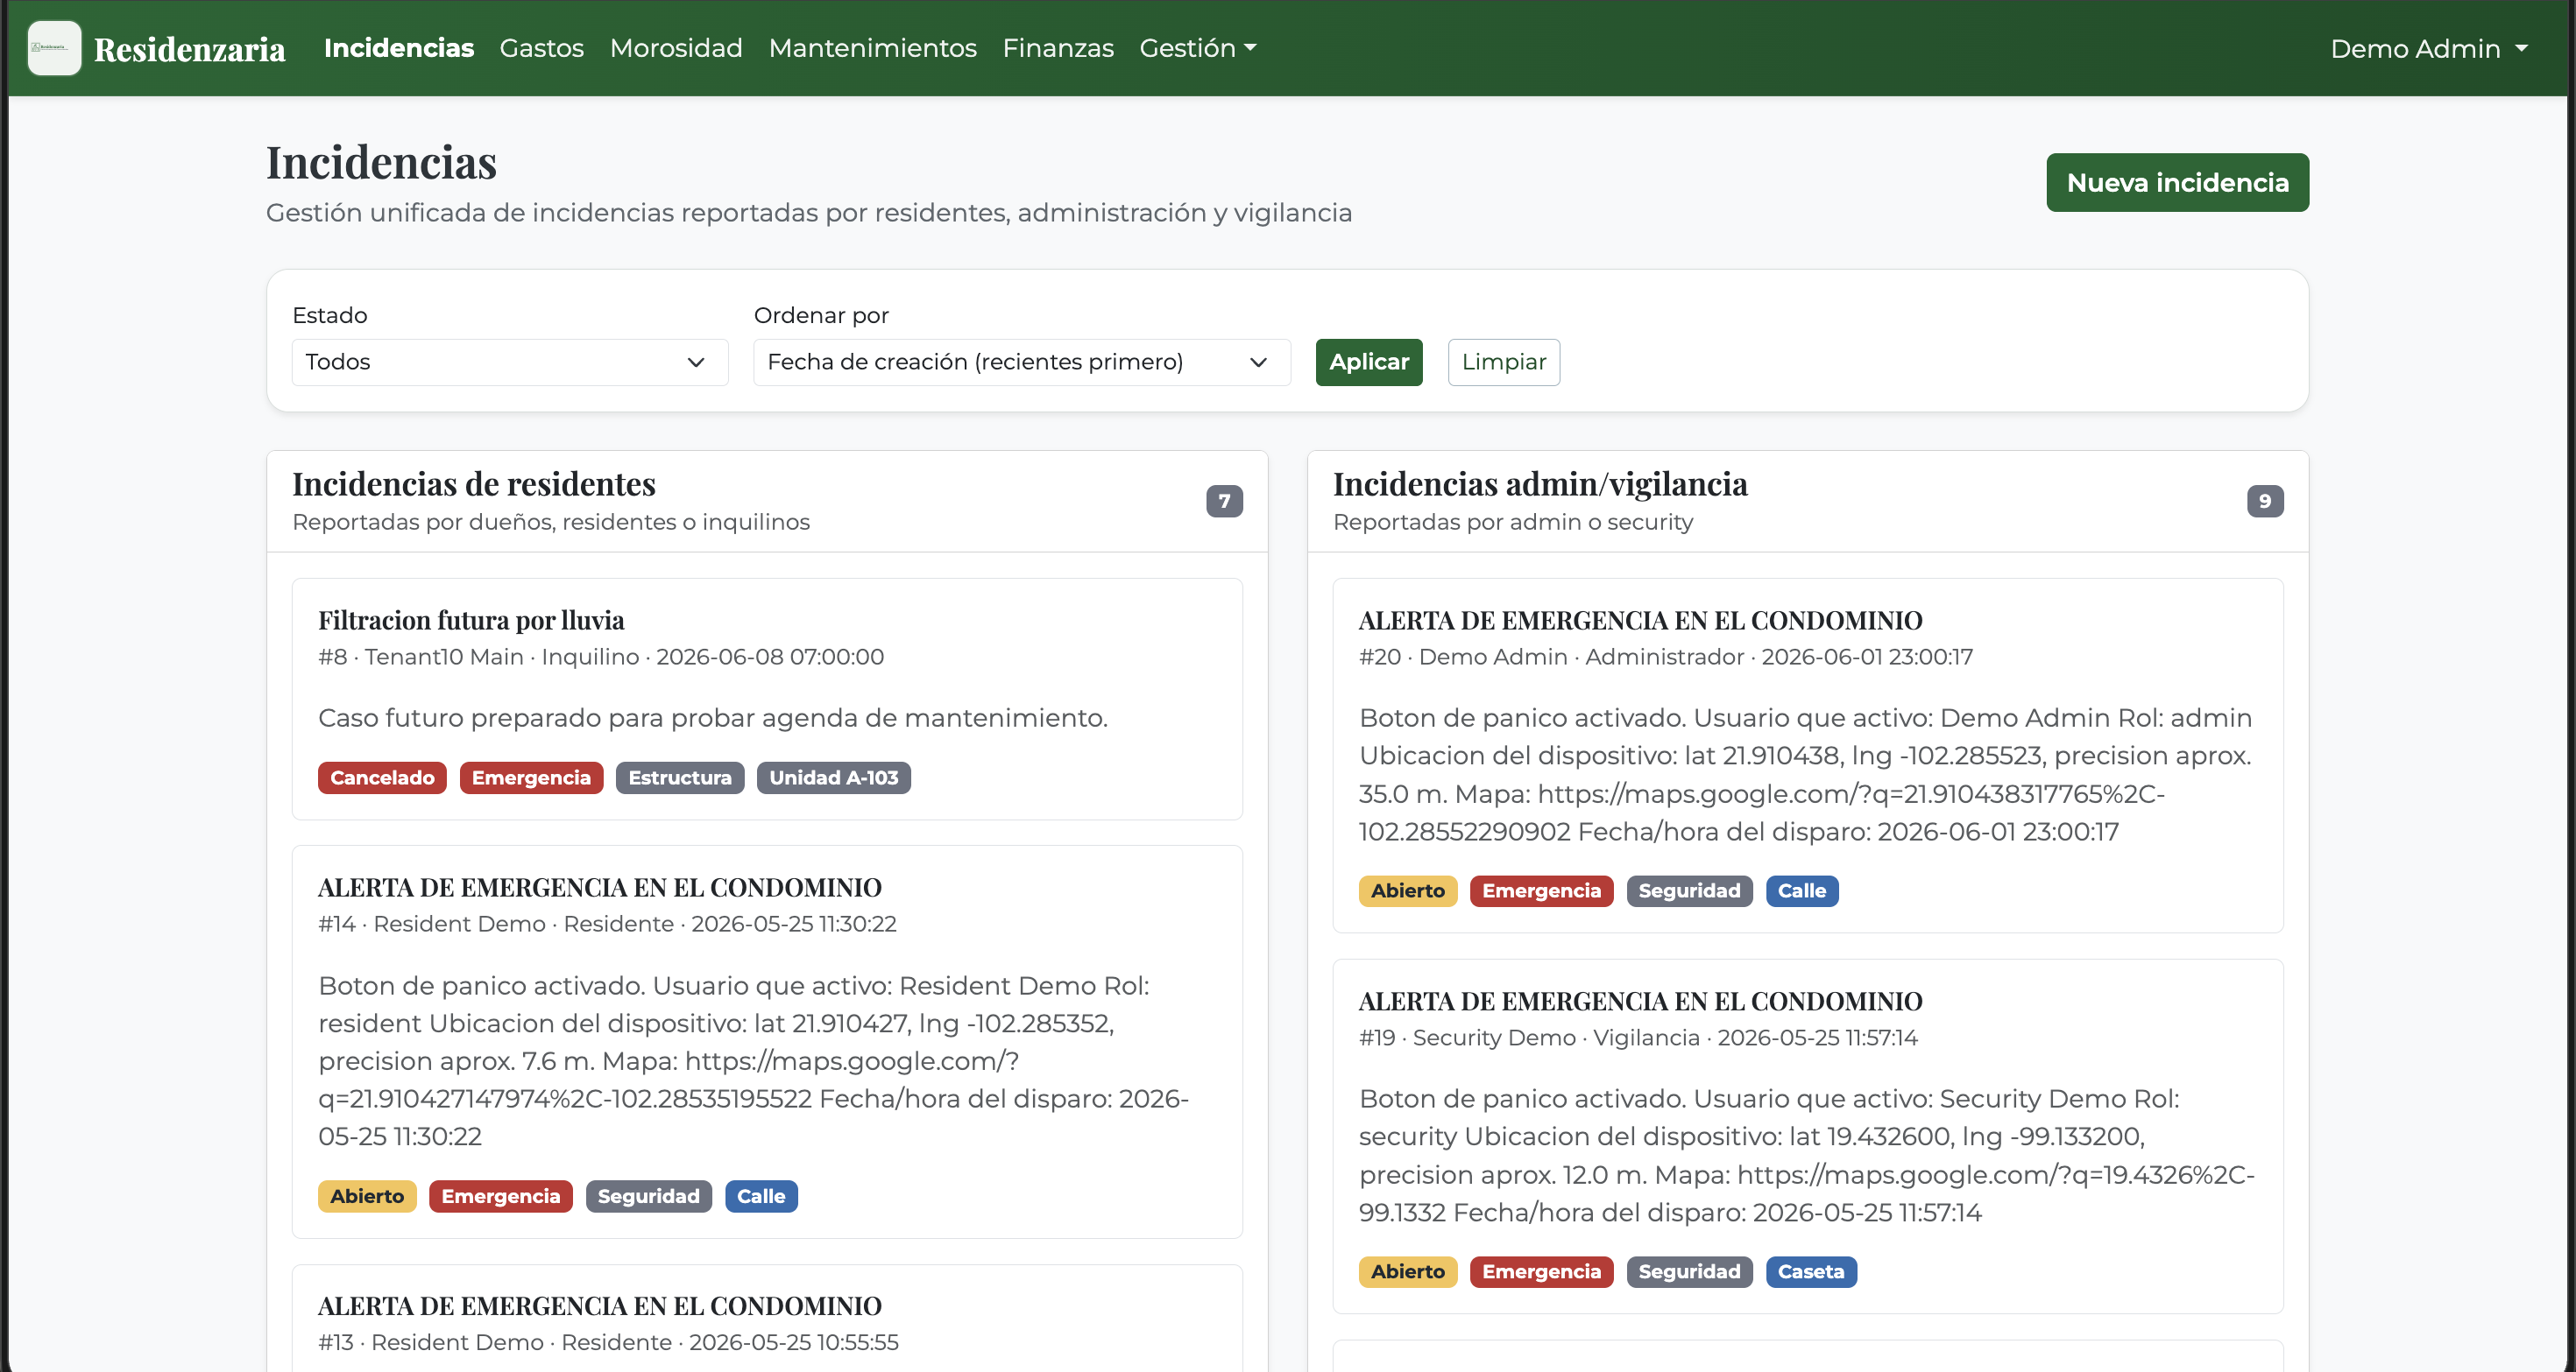Click metadata '#14 · Resident Demo · Residente'
Viewport: 2576px width, 1372px height.
click(496, 924)
